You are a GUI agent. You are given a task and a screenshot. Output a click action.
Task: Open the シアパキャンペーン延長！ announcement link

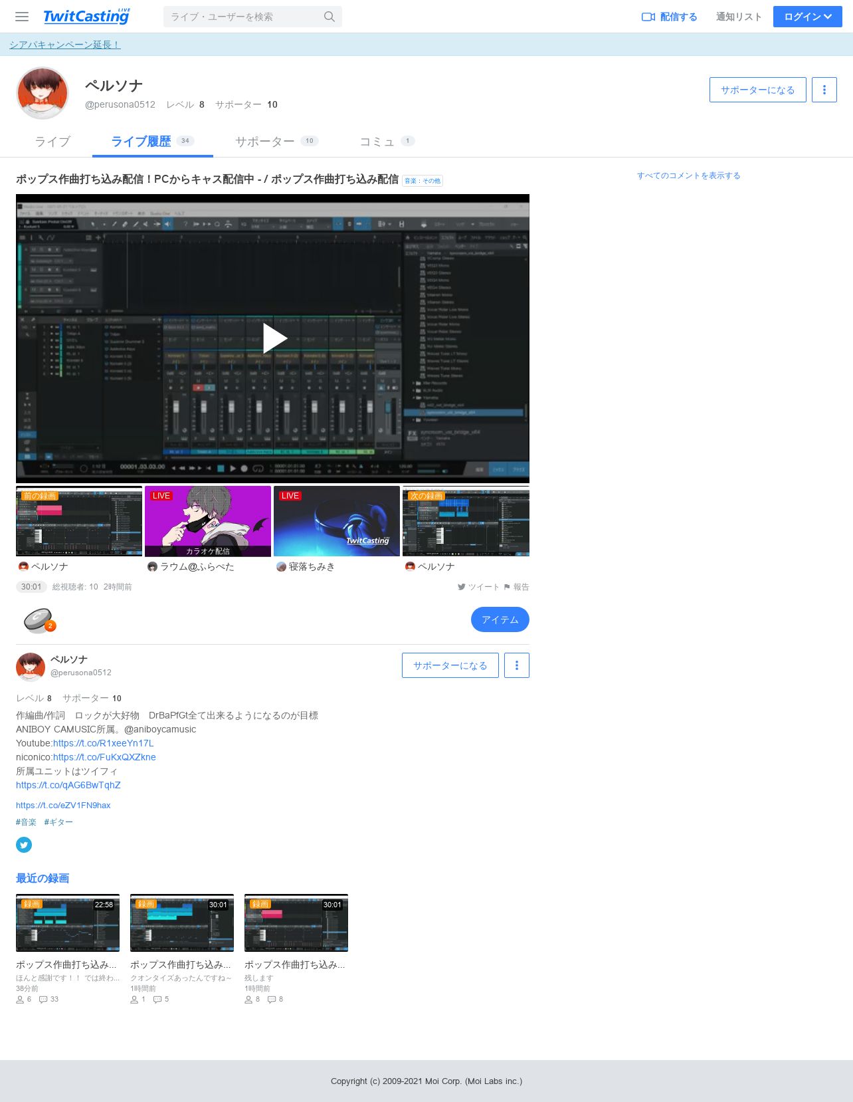point(64,45)
